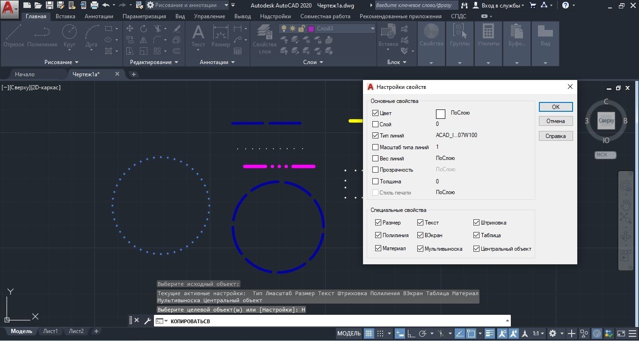Select the Дуга arc tool
The width and height of the screenshot is (639, 341).
[x=92, y=36]
